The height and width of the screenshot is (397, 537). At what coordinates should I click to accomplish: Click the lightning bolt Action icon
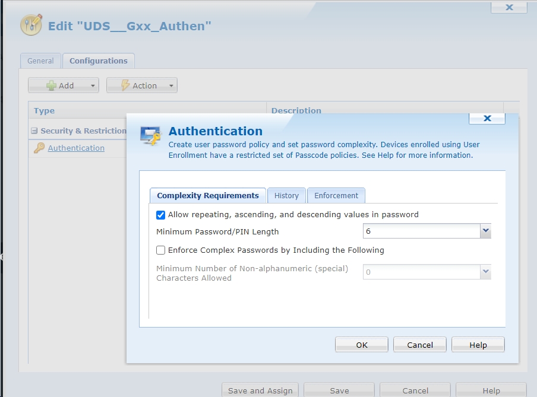(125, 85)
